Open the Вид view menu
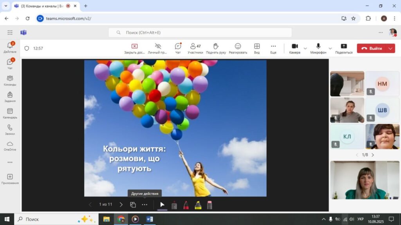 pyautogui.click(x=257, y=46)
